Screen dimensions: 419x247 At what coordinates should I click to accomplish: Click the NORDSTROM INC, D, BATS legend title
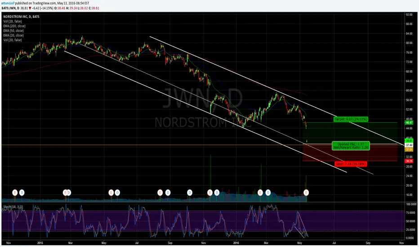click(x=22, y=17)
